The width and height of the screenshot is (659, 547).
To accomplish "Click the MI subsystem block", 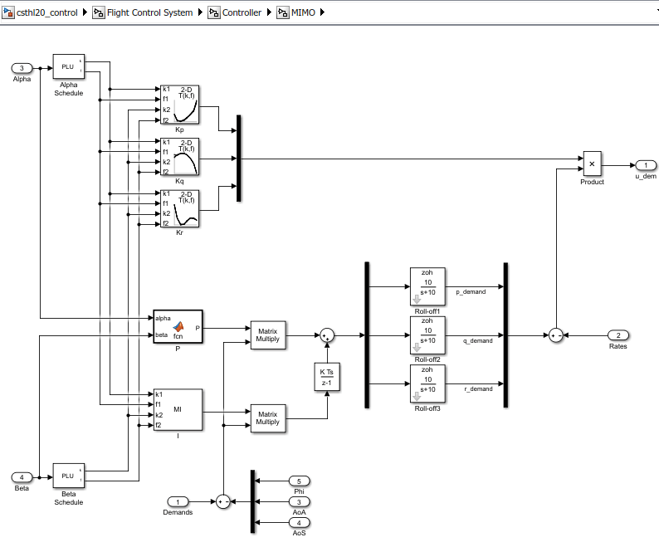I will pos(178,409).
